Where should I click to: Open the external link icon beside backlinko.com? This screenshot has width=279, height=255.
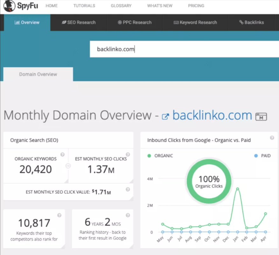pos(165,116)
